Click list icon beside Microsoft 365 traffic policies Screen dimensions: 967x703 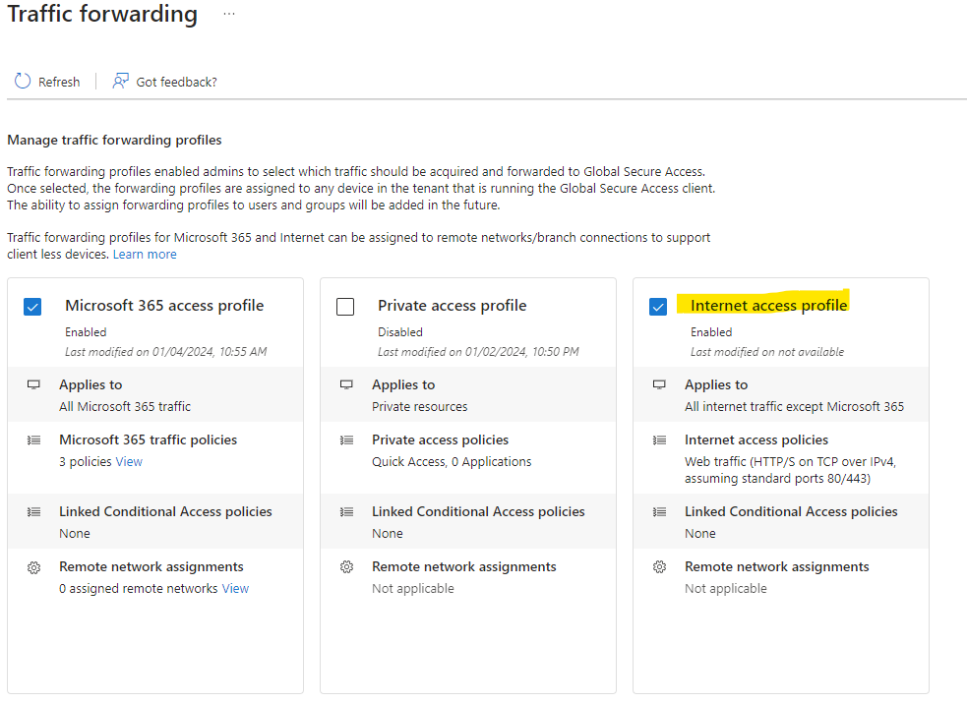click(33, 439)
